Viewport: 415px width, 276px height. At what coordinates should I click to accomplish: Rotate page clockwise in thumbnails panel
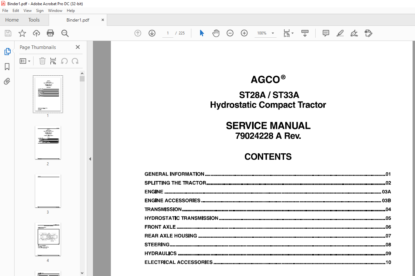click(75, 61)
